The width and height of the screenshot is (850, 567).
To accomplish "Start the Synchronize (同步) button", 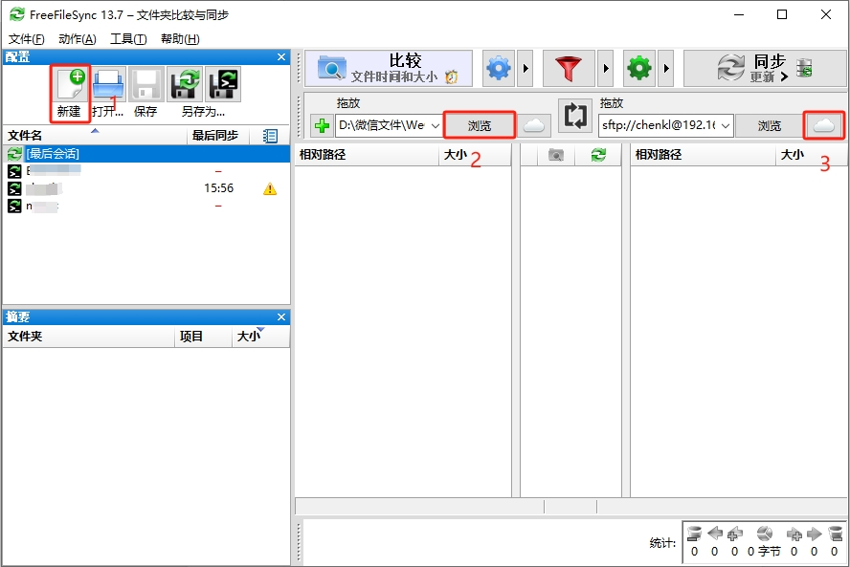I will point(765,68).
